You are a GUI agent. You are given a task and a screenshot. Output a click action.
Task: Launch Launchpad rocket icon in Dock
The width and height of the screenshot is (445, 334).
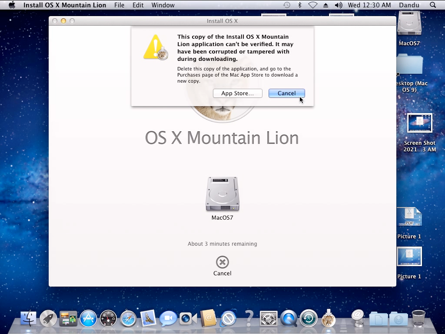pyautogui.click(x=48, y=318)
